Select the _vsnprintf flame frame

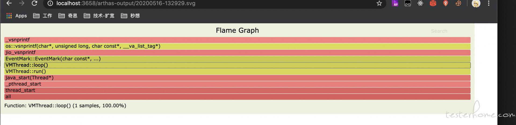[237, 40]
